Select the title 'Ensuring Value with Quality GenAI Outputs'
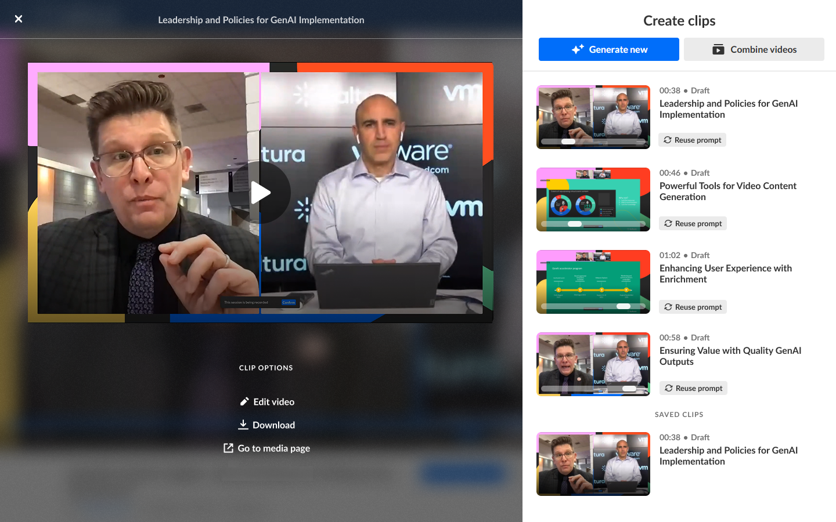 pyautogui.click(x=730, y=356)
